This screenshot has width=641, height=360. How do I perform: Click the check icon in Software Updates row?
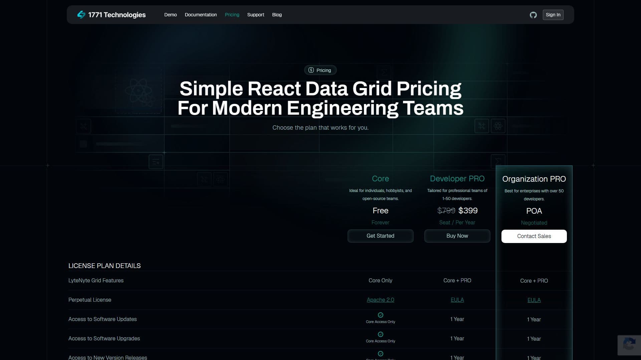tap(381, 315)
